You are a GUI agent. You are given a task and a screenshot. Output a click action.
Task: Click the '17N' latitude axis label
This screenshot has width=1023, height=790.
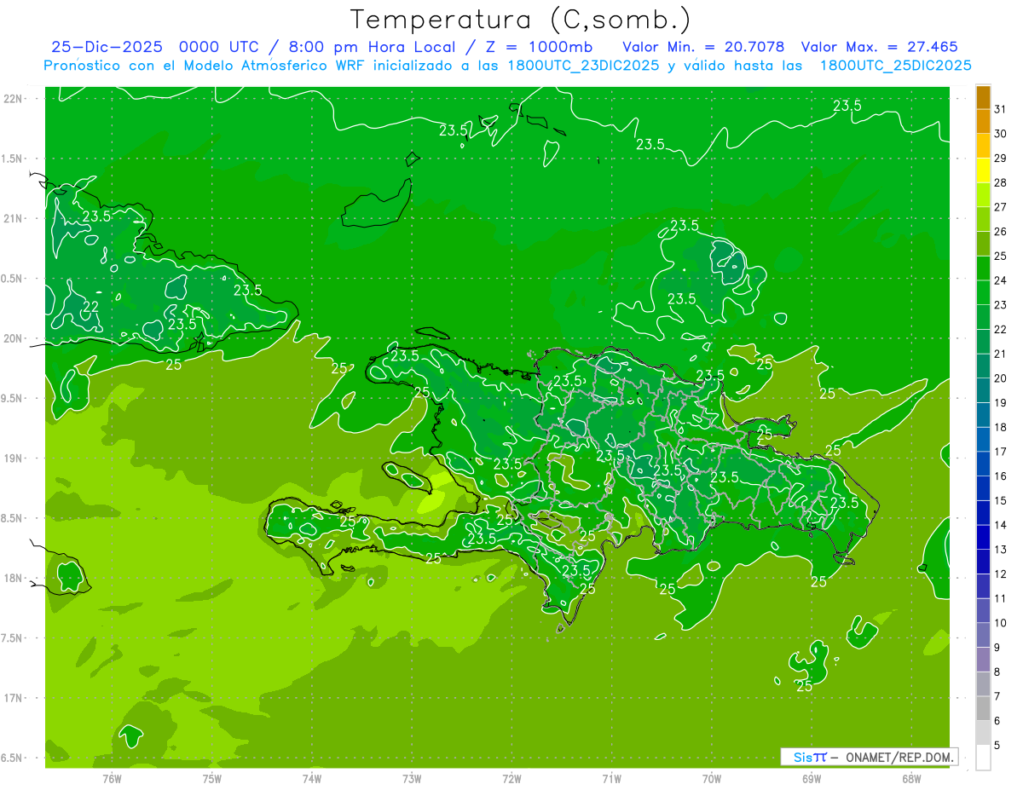pyautogui.click(x=14, y=698)
